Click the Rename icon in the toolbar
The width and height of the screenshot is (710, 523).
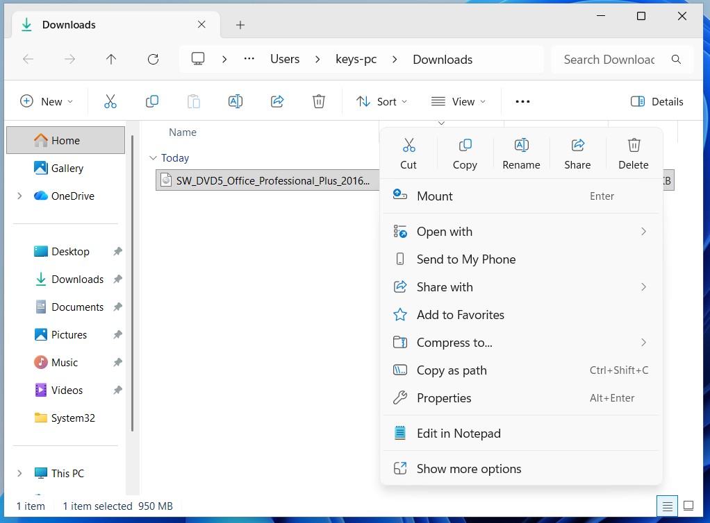235,101
